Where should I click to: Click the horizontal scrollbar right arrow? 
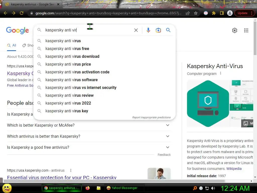coord(251,181)
